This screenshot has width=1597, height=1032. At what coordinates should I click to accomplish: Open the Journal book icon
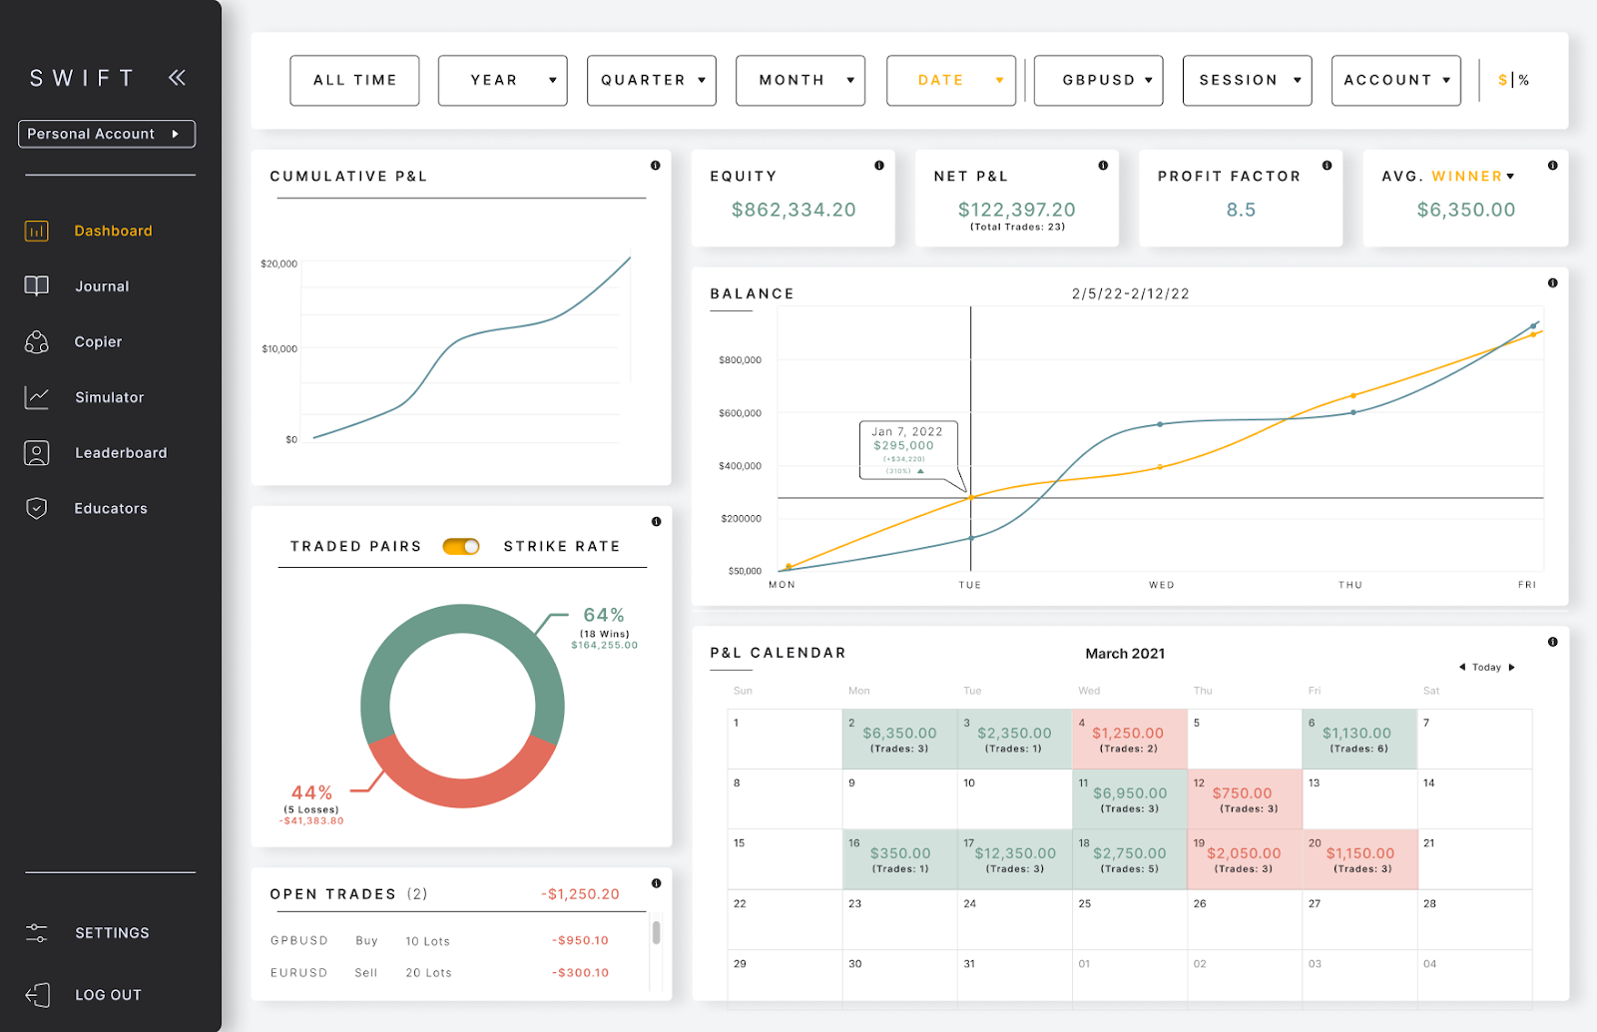tap(37, 286)
